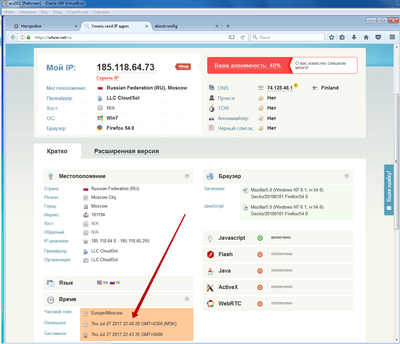Reload the whoer.net page
The image size is (400, 344).
click(x=243, y=37)
